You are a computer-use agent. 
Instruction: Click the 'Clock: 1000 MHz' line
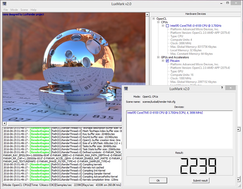point(181,78)
